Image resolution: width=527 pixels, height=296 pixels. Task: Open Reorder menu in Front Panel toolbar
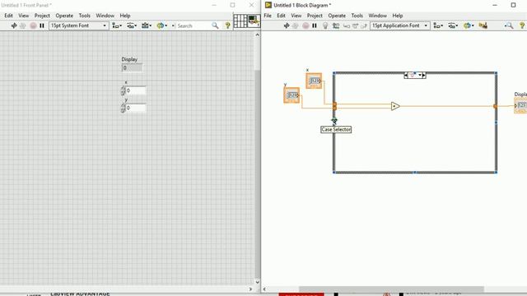pyautogui.click(x=161, y=25)
